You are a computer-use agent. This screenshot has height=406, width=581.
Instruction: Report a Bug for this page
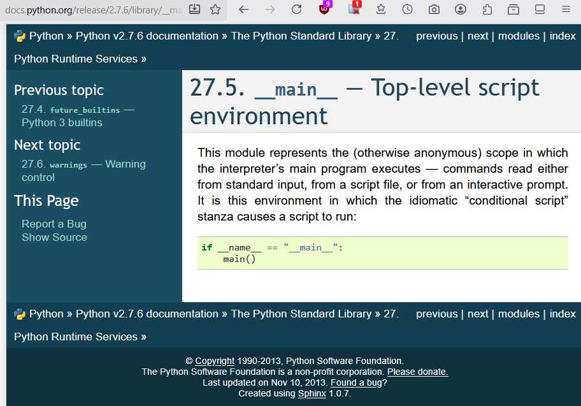54,224
